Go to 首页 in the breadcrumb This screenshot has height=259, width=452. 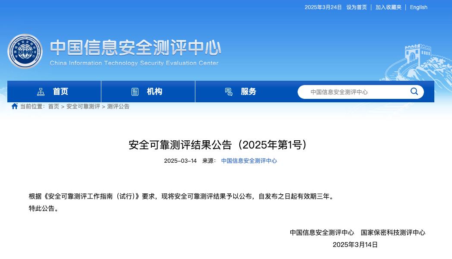point(53,107)
